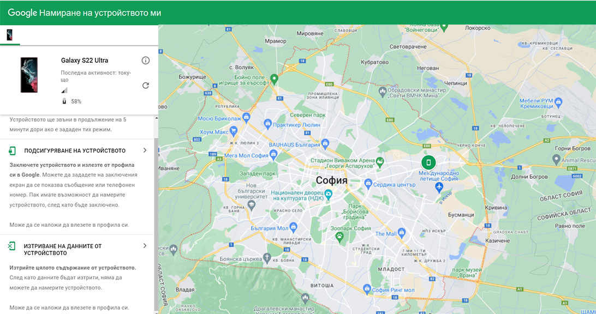Click the Мега Мол София shopping pin
The image size is (596, 314).
click(x=273, y=154)
